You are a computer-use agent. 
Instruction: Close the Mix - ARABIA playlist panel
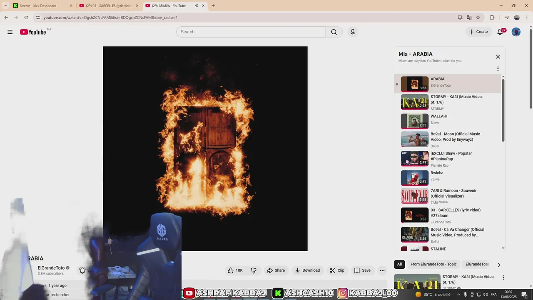pos(498,57)
